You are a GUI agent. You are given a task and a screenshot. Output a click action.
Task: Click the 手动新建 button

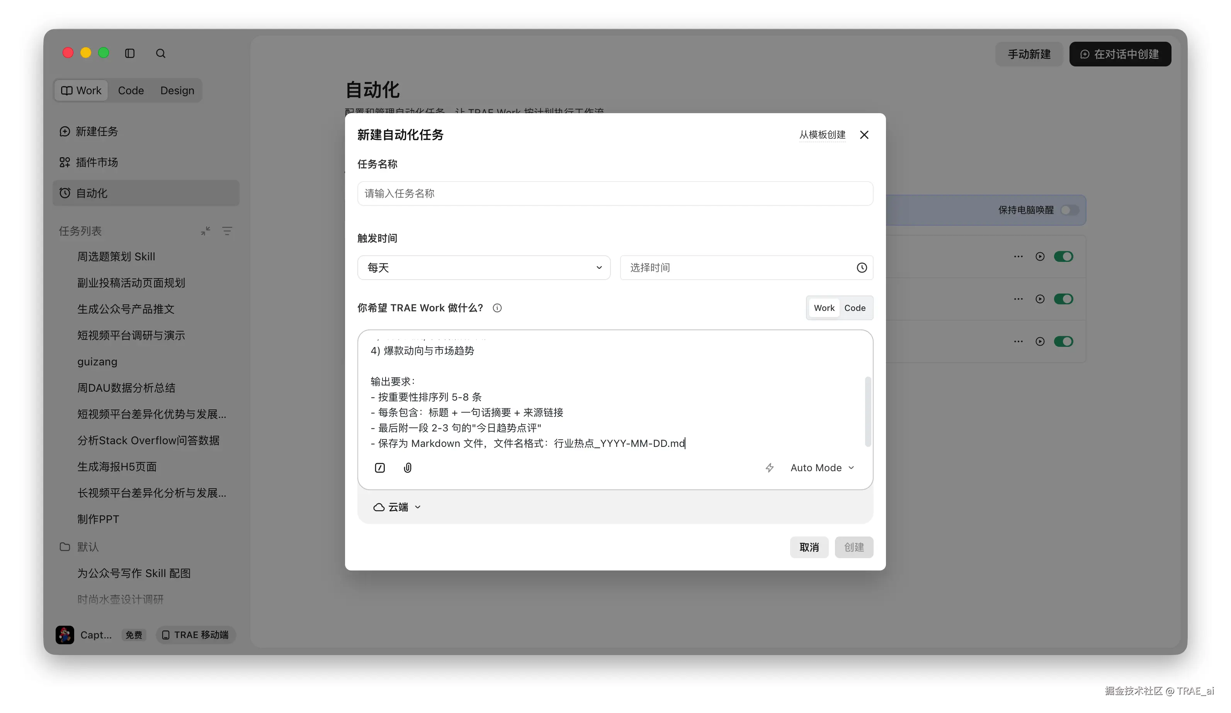[1029, 54]
